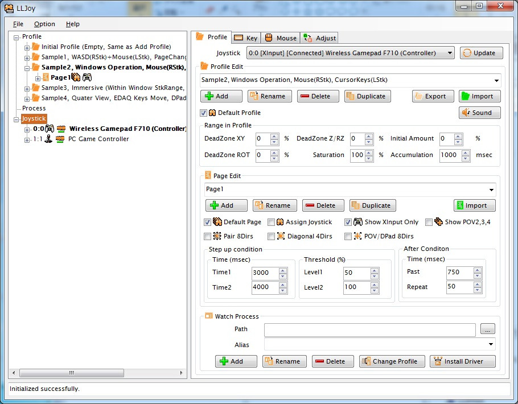This screenshot has width=518, height=404.
Task: Click the folder icon of Sample1 profile
Action: 36,57
